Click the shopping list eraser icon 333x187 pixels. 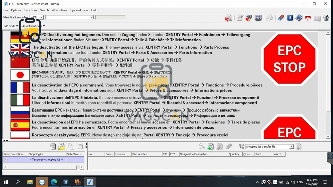click(x=229, y=146)
